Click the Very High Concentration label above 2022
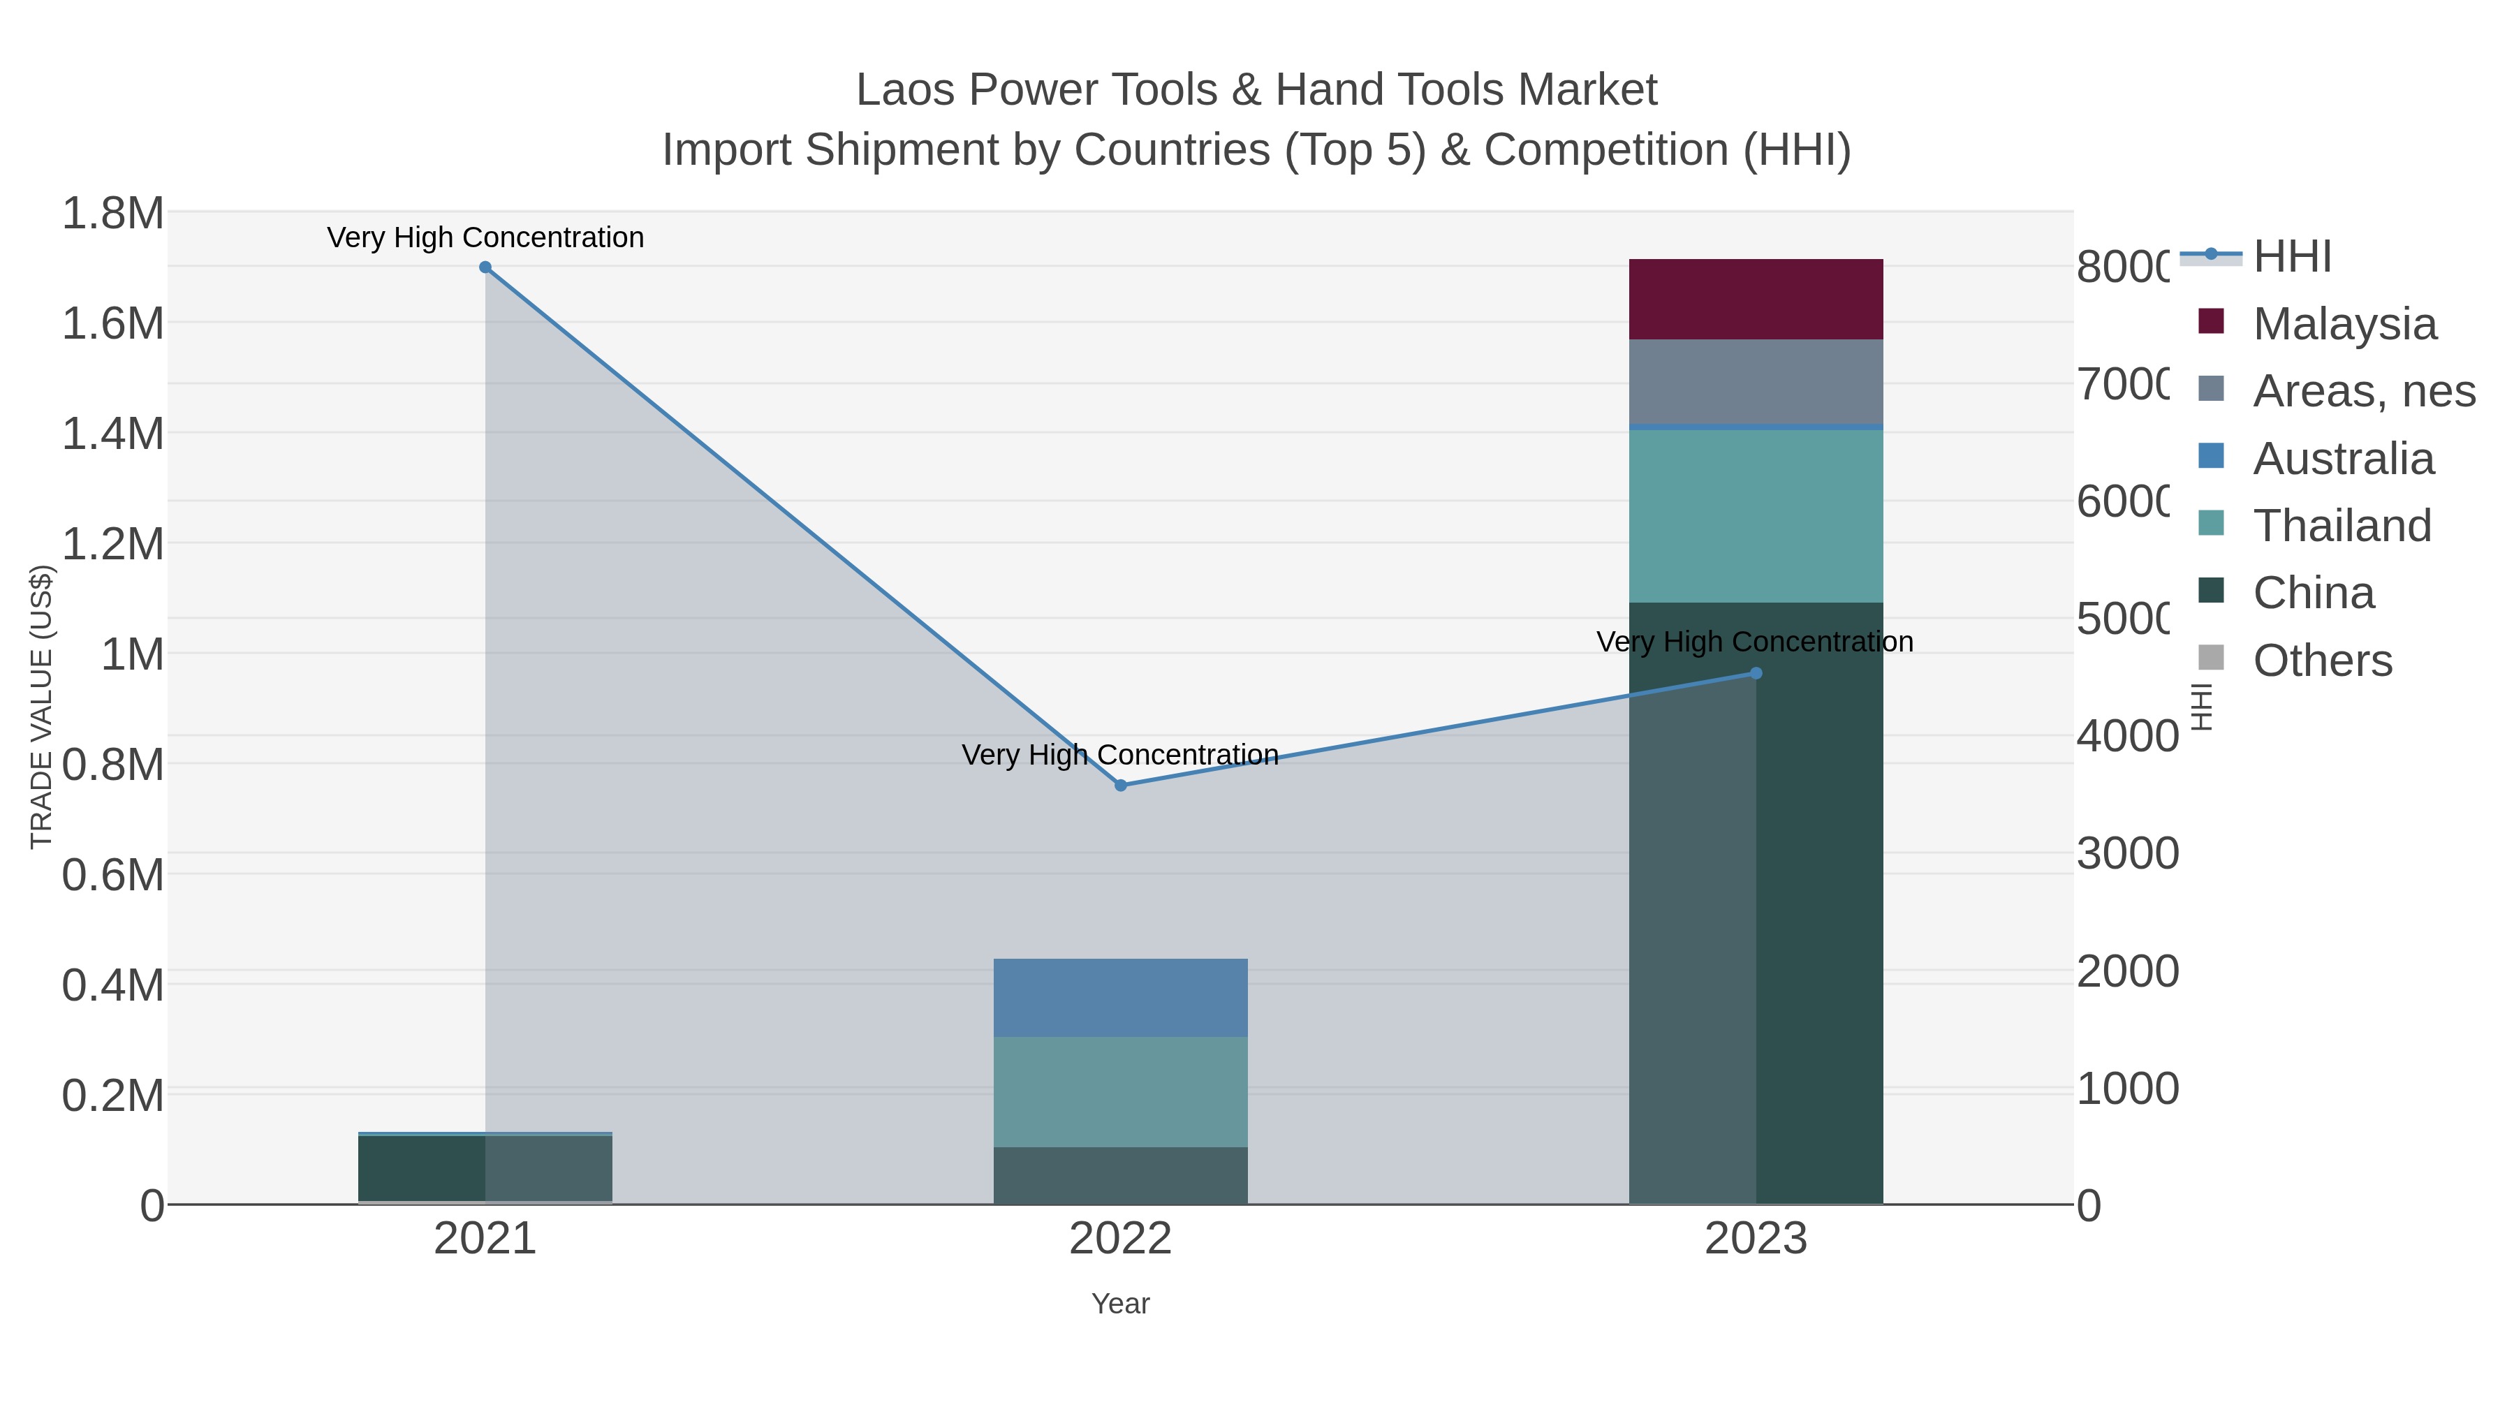 (x=1120, y=754)
